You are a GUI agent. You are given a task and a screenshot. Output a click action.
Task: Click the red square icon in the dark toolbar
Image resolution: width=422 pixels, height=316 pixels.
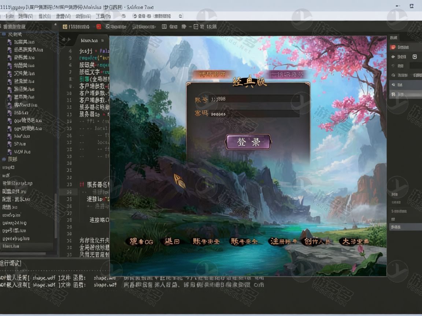click(x=99, y=27)
